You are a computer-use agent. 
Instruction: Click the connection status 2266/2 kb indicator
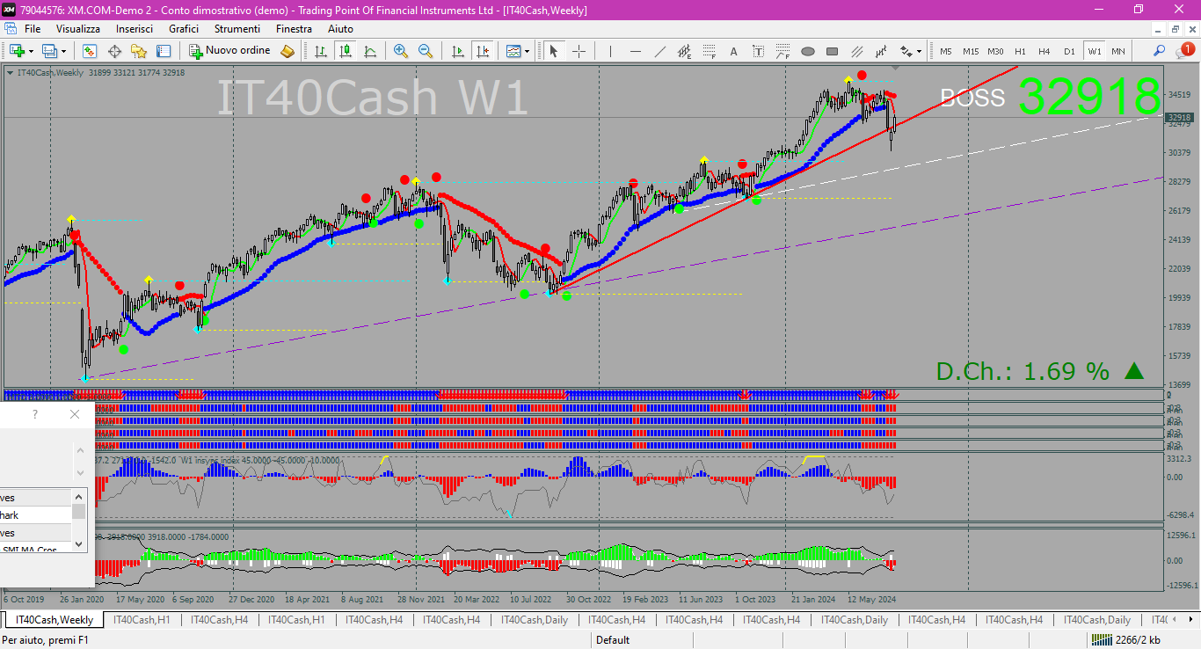coord(1125,640)
